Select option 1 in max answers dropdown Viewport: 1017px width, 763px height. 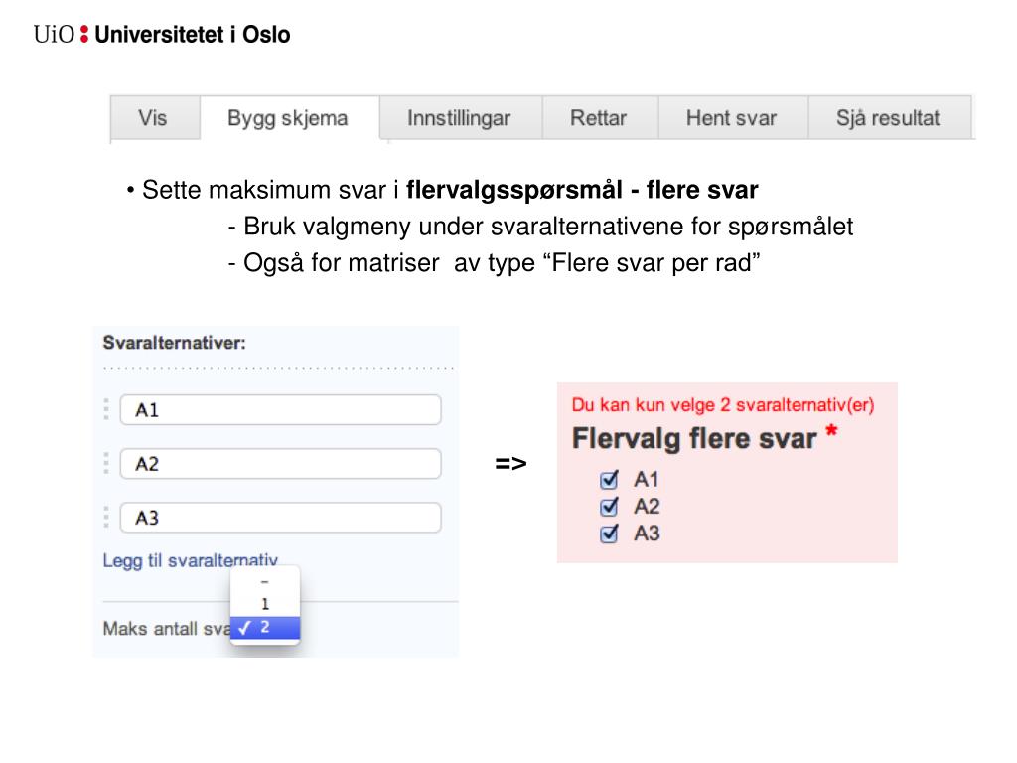click(x=265, y=604)
